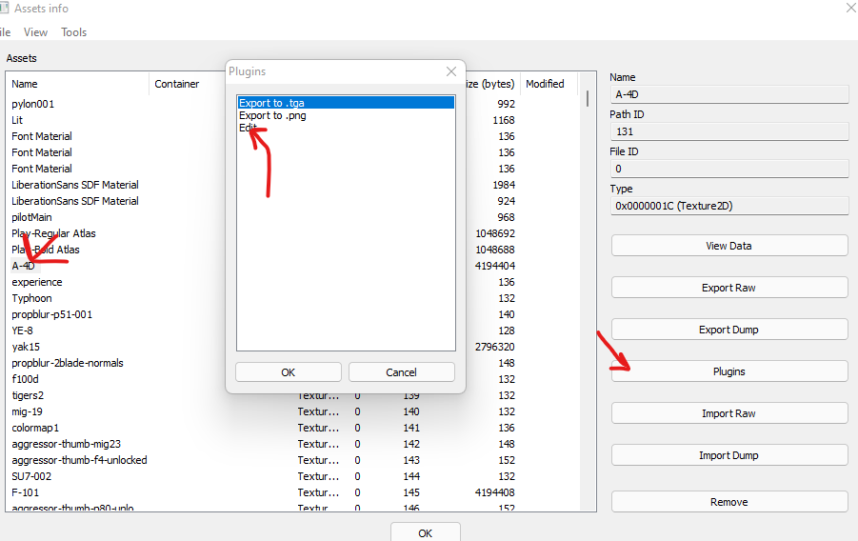Image resolution: width=858 pixels, height=541 pixels.
Task: Click the Remove button
Action: (x=729, y=502)
